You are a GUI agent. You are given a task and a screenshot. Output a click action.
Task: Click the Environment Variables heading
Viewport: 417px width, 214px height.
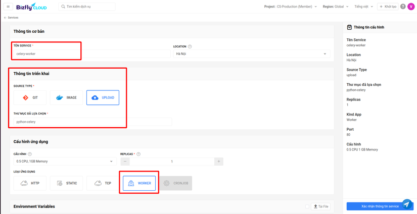coord(34,206)
